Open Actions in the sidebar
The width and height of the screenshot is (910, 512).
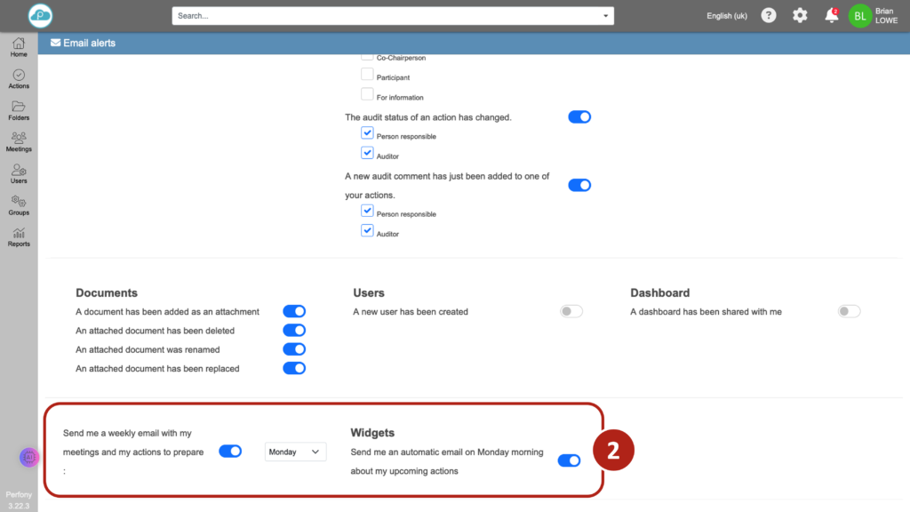point(19,79)
